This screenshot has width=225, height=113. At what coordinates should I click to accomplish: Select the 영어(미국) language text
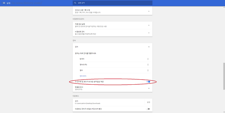(x=83, y=65)
